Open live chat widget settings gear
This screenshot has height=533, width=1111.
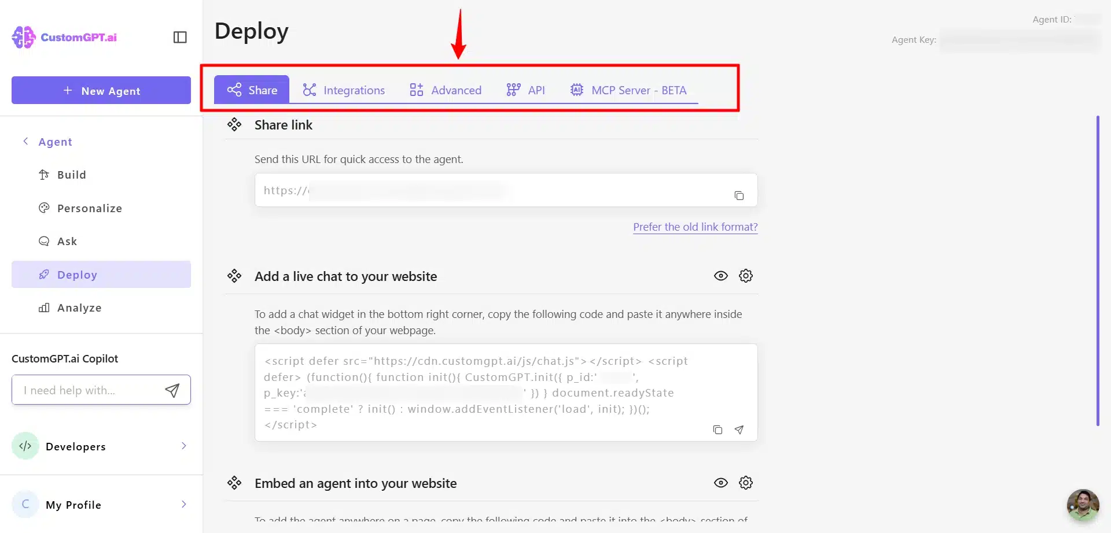click(746, 276)
